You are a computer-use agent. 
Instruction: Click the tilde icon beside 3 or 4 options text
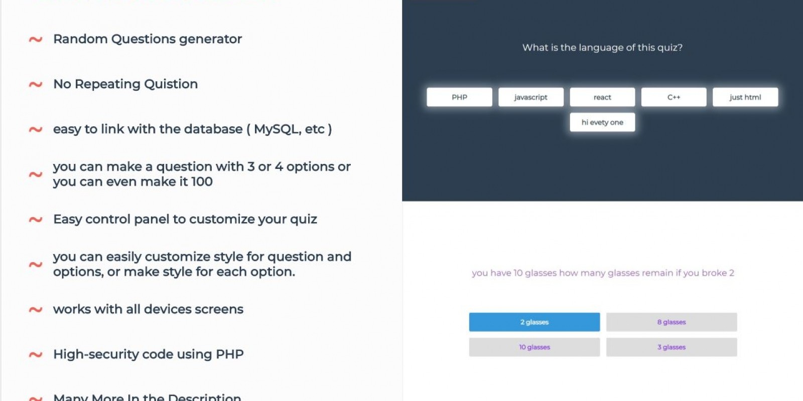click(35, 174)
